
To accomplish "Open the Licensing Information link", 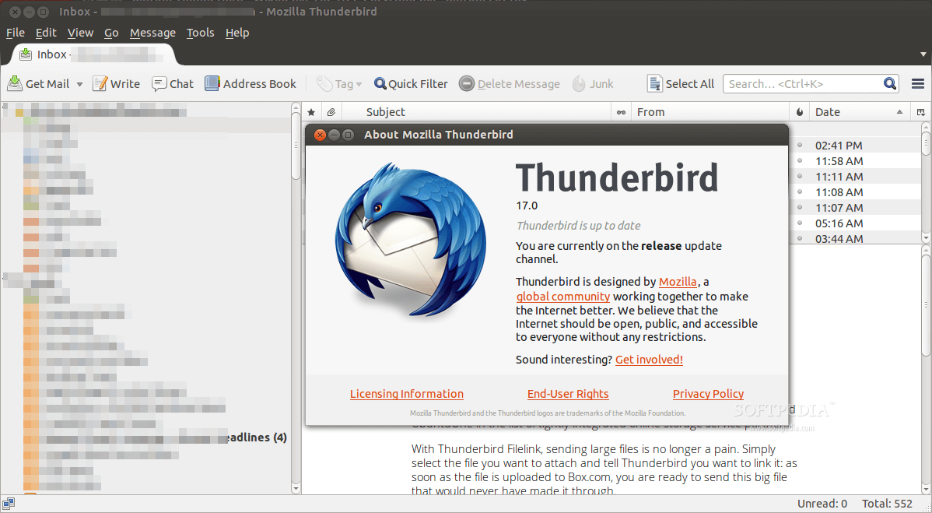I will click(407, 394).
